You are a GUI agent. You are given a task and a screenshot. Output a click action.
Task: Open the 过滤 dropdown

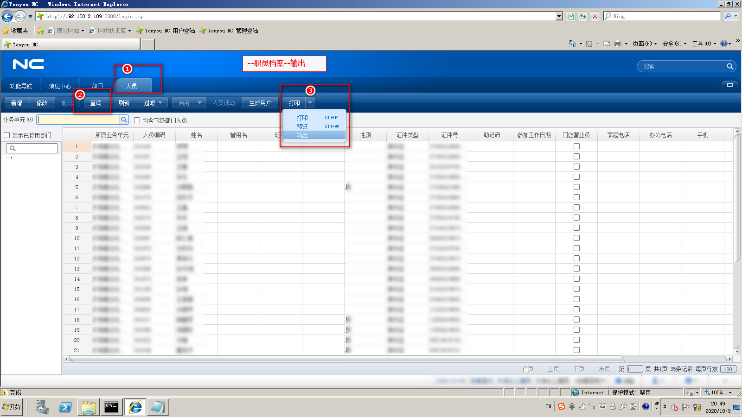pyautogui.click(x=153, y=103)
